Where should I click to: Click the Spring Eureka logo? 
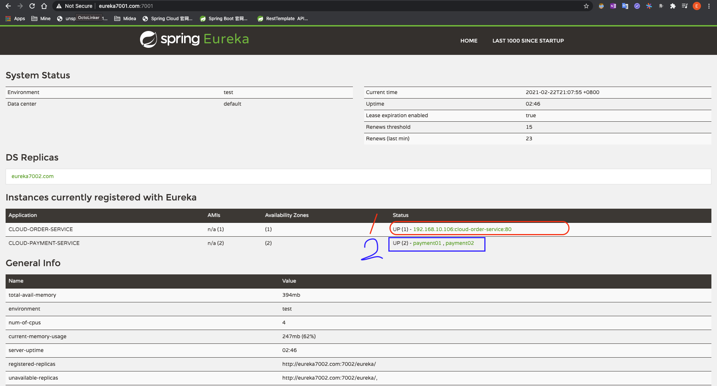click(x=194, y=39)
